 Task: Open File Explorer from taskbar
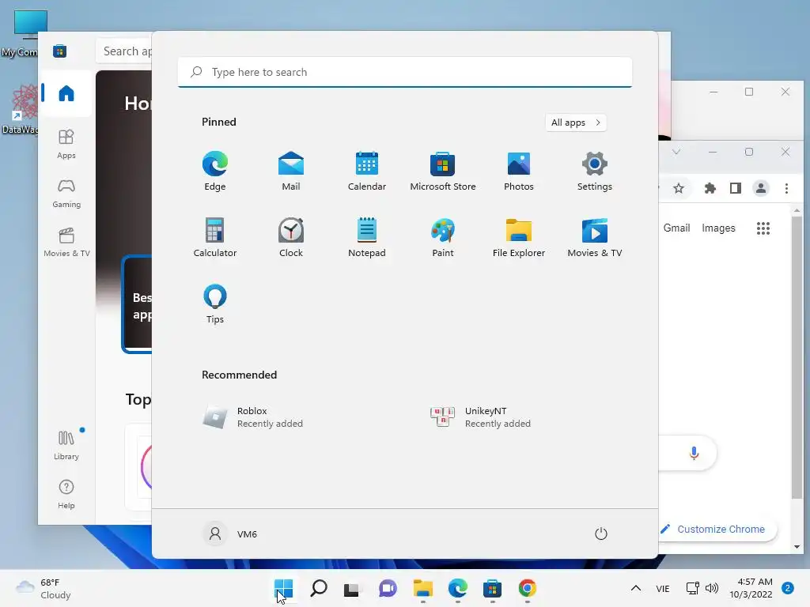pos(422,588)
